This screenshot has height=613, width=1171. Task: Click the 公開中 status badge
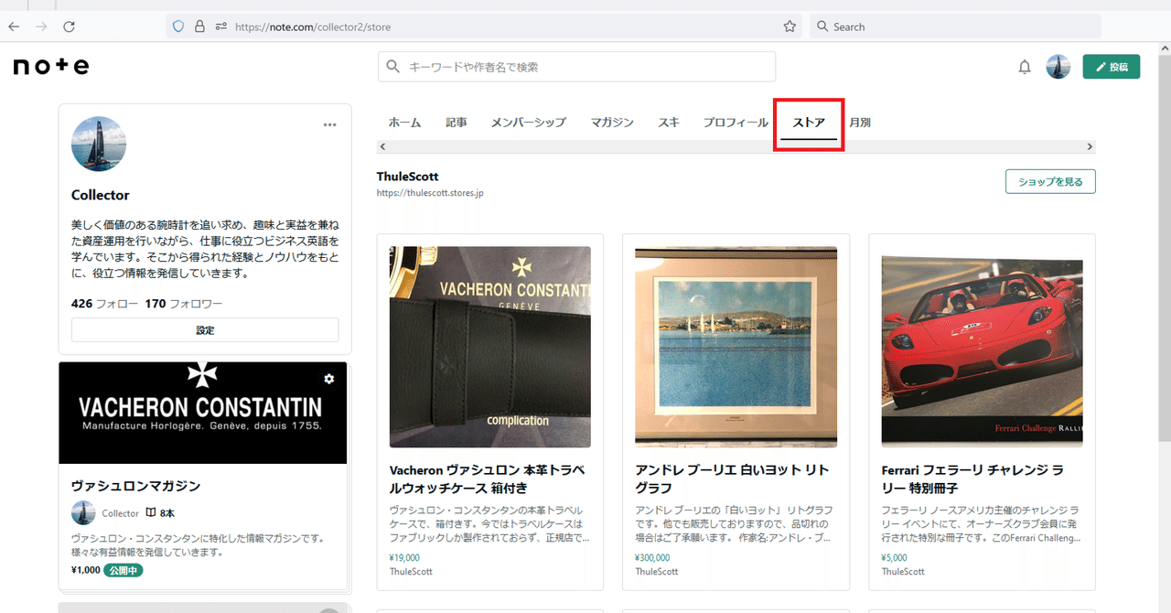pyautogui.click(x=123, y=570)
